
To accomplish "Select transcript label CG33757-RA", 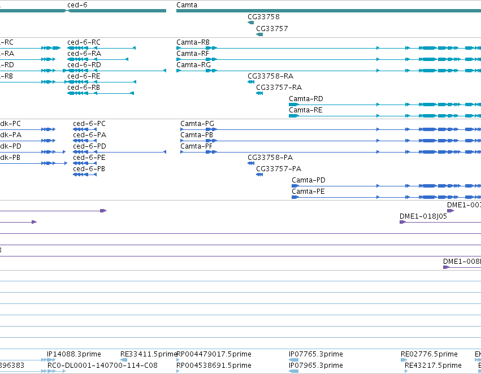I will coord(279,88).
